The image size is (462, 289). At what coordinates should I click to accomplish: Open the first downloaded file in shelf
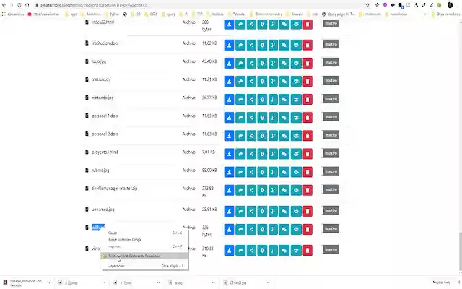tap(23, 282)
